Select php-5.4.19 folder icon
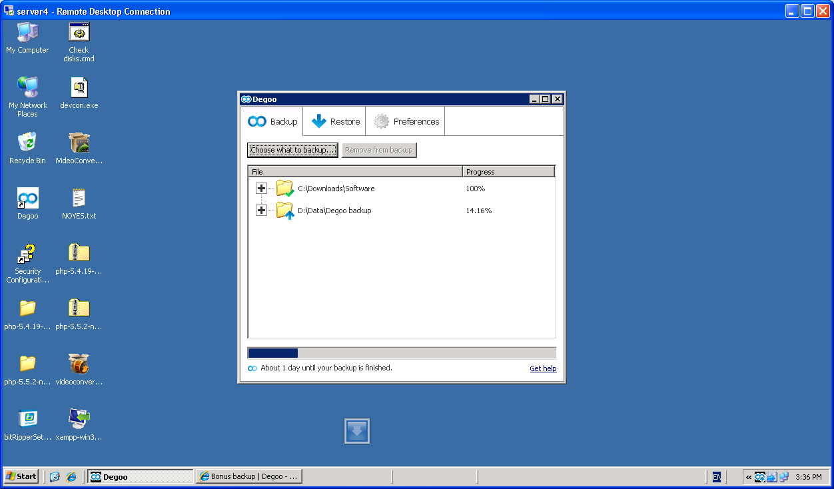Viewport: 834px width, 489px height. click(27, 308)
